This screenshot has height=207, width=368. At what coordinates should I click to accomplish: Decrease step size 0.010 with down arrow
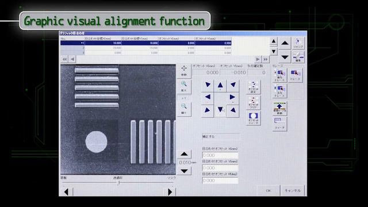pyautogui.click(x=184, y=171)
